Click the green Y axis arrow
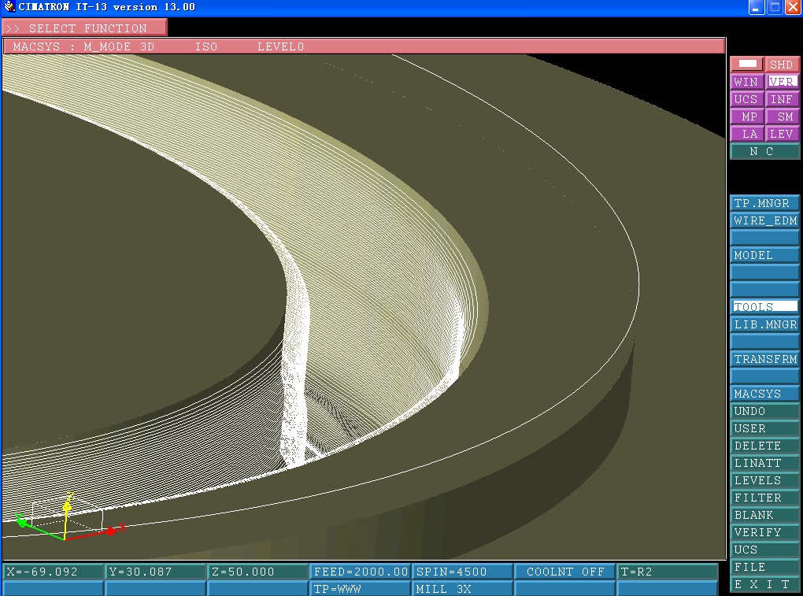Screen dimensions: 803x596 [21, 522]
